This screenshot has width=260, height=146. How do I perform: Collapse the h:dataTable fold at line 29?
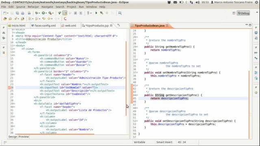[15, 104]
